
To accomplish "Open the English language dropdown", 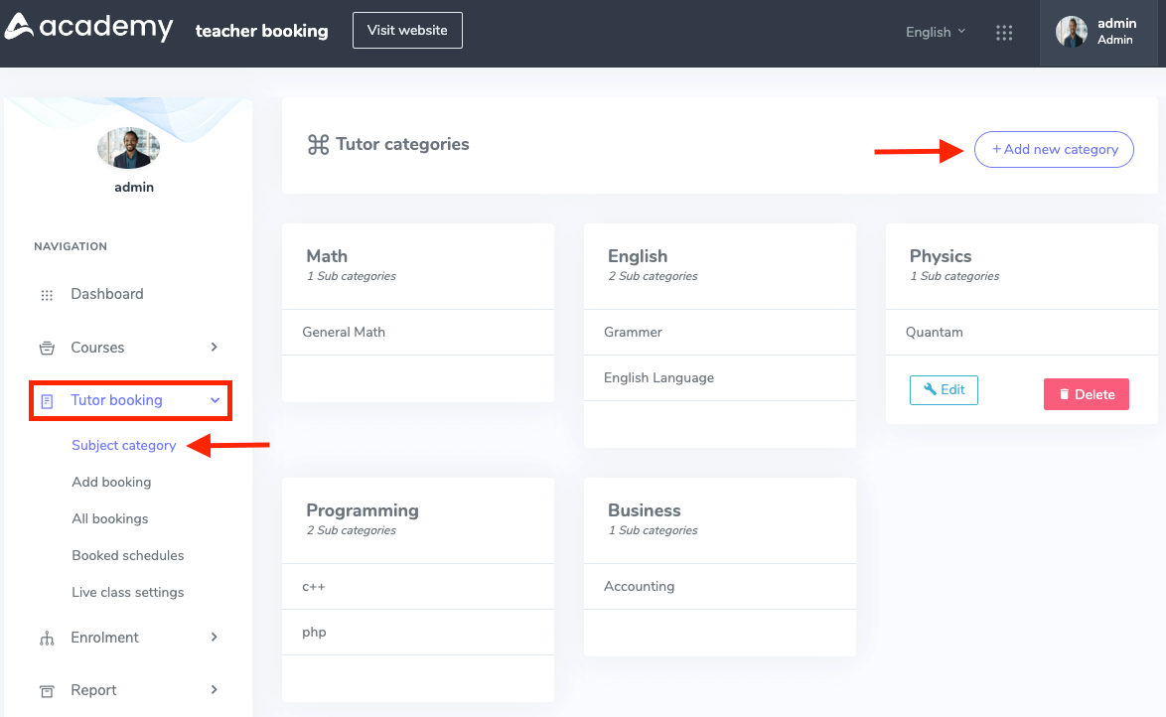I will tap(935, 32).
